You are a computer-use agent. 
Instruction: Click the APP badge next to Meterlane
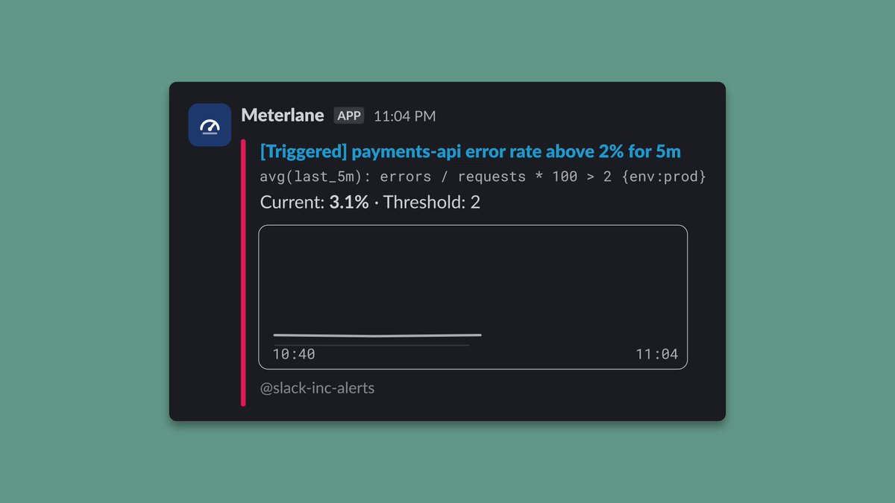pos(349,116)
